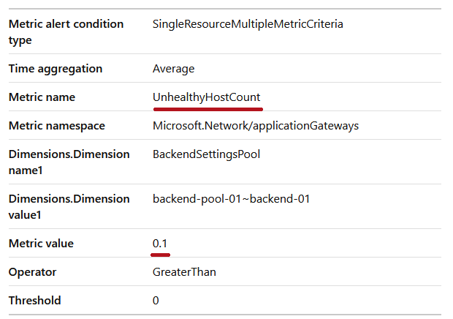
Task: Click the 'Time aggregation' label
Action: pos(56,69)
